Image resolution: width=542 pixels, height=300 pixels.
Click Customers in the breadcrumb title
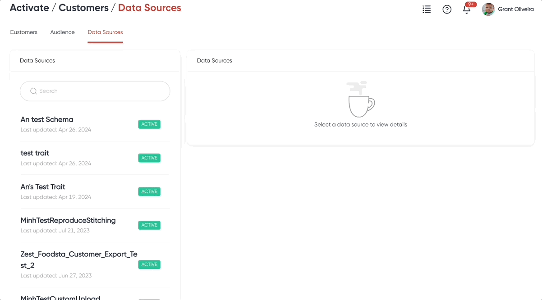tap(83, 8)
